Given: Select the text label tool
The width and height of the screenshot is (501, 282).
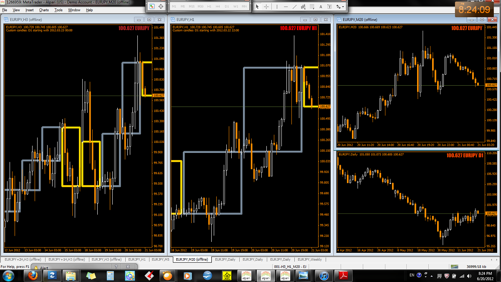Looking at the screenshot, I should click(x=329, y=7).
